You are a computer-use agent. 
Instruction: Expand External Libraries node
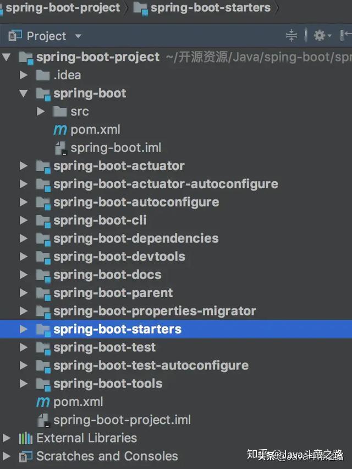(x=6, y=438)
